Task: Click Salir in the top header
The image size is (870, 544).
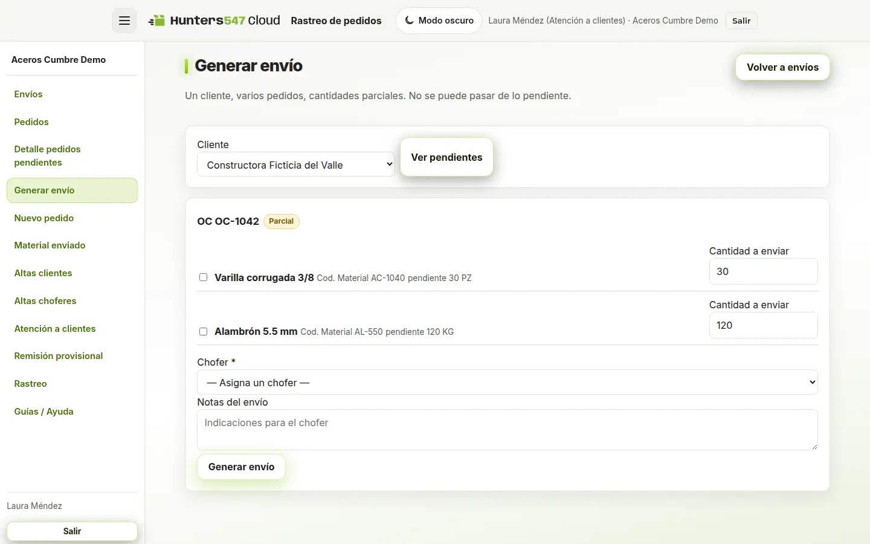Action: [741, 21]
